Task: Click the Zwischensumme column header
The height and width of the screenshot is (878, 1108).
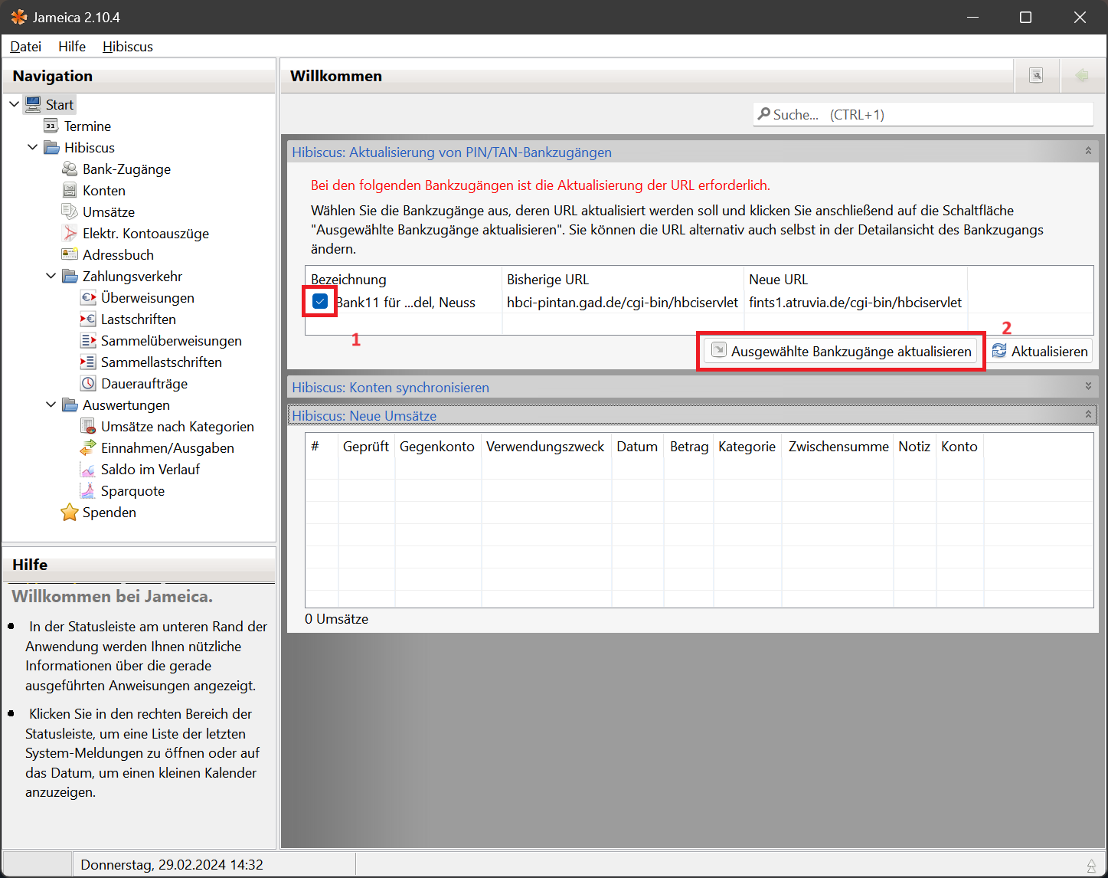Action: point(838,446)
